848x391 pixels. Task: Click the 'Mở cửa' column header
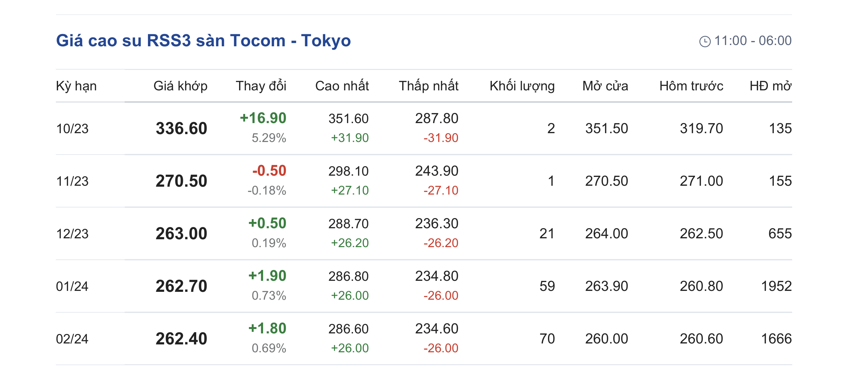(605, 86)
